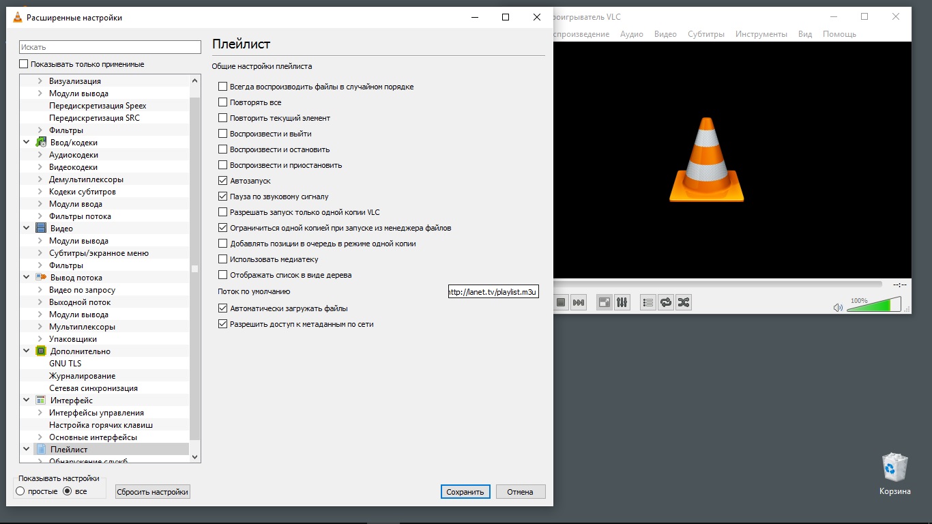Toggle fullscreen video icon
Viewport: 932px width, 524px height.
point(604,302)
